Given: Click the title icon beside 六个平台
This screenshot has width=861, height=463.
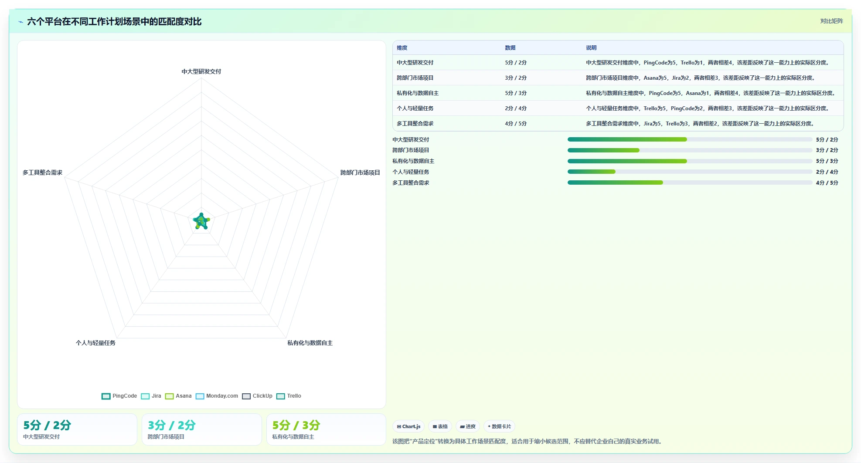Looking at the screenshot, I should [x=20, y=22].
